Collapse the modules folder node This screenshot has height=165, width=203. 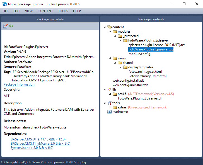tap(110, 31)
